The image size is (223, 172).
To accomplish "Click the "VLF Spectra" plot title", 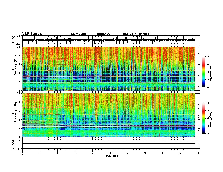I will coord(32,34).
